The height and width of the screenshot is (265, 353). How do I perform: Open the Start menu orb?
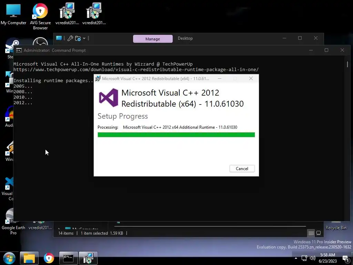point(9,258)
